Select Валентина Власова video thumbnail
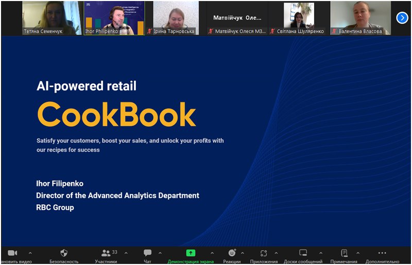This screenshot has height=265, width=412. (360, 18)
